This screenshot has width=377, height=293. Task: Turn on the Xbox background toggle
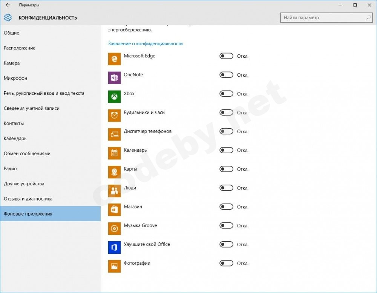[226, 94]
